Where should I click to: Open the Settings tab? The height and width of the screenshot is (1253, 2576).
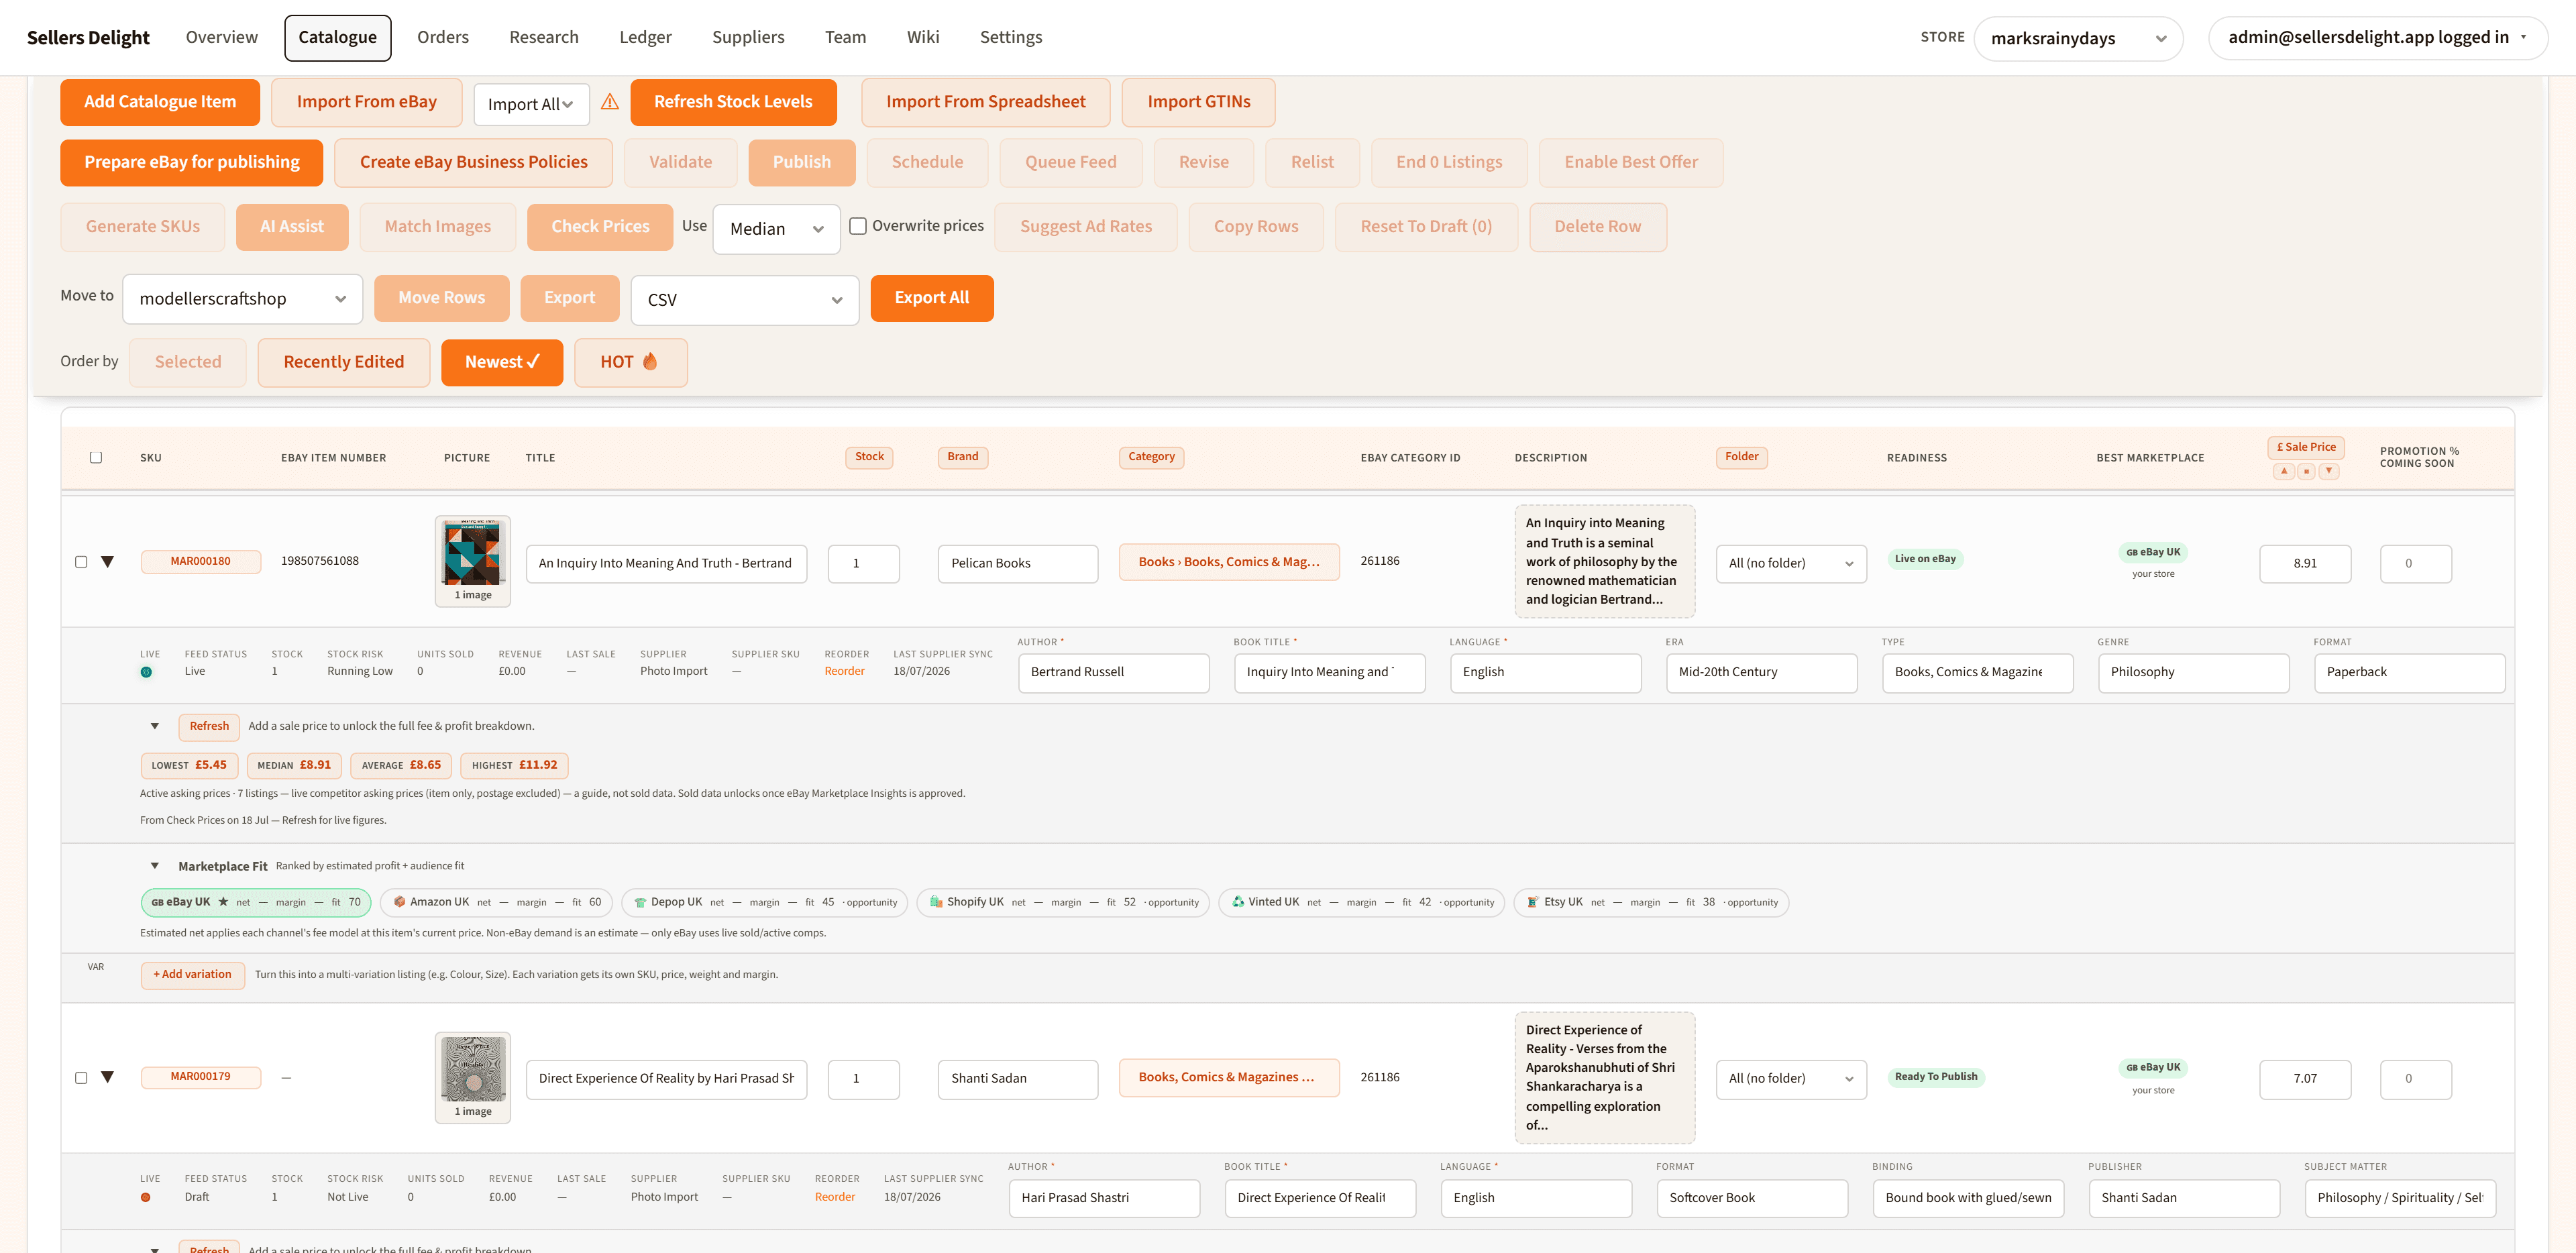(1011, 37)
